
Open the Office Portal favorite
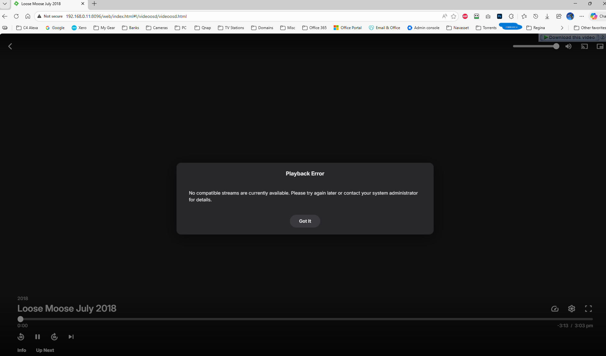(x=347, y=28)
